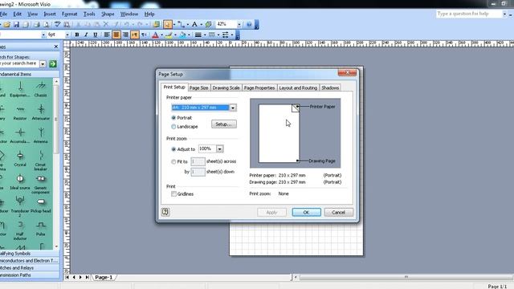Select the Pointer tool

pos(167,25)
